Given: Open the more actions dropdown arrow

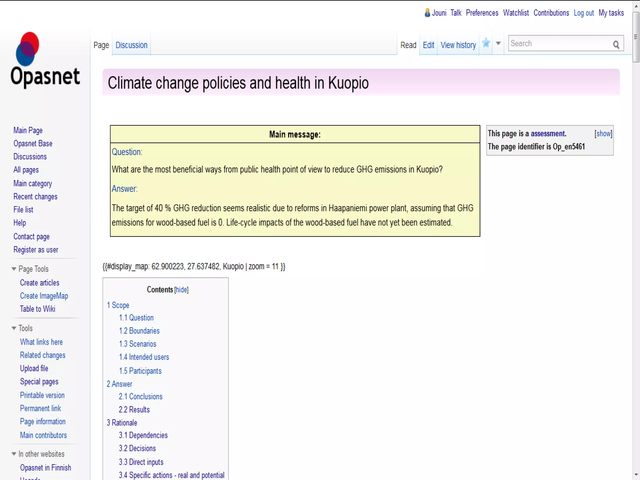Looking at the screenshot, I should tap(498, 43).
